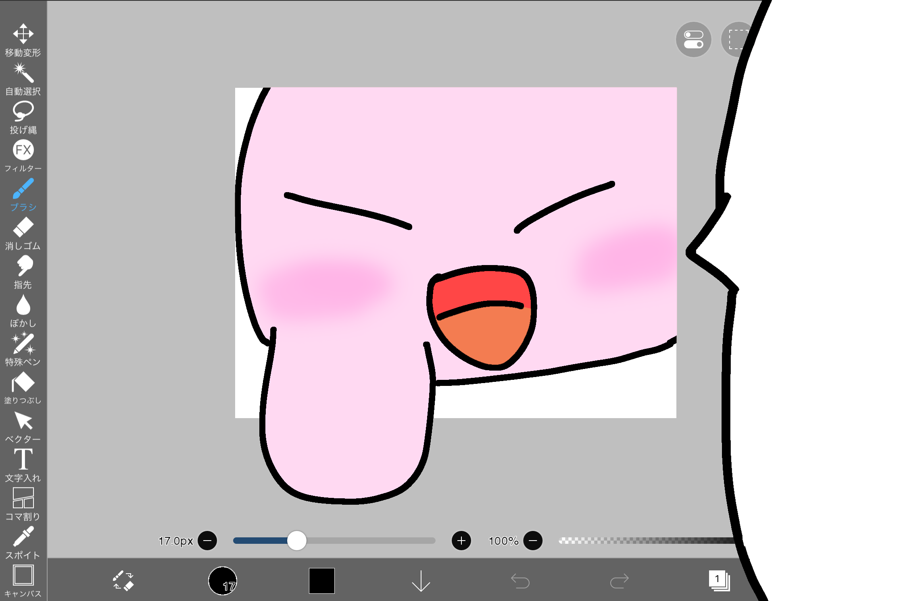The height and width of the screenshot is (601, 897).
Task: Open the settings toggle at top right
Action: [x=694, y=39]
